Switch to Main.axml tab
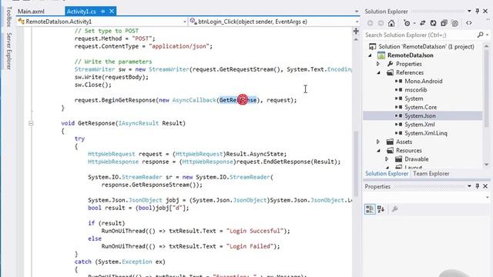Image resolution: width=493 pixels, height=277 pixels. (x=31, y=12)
